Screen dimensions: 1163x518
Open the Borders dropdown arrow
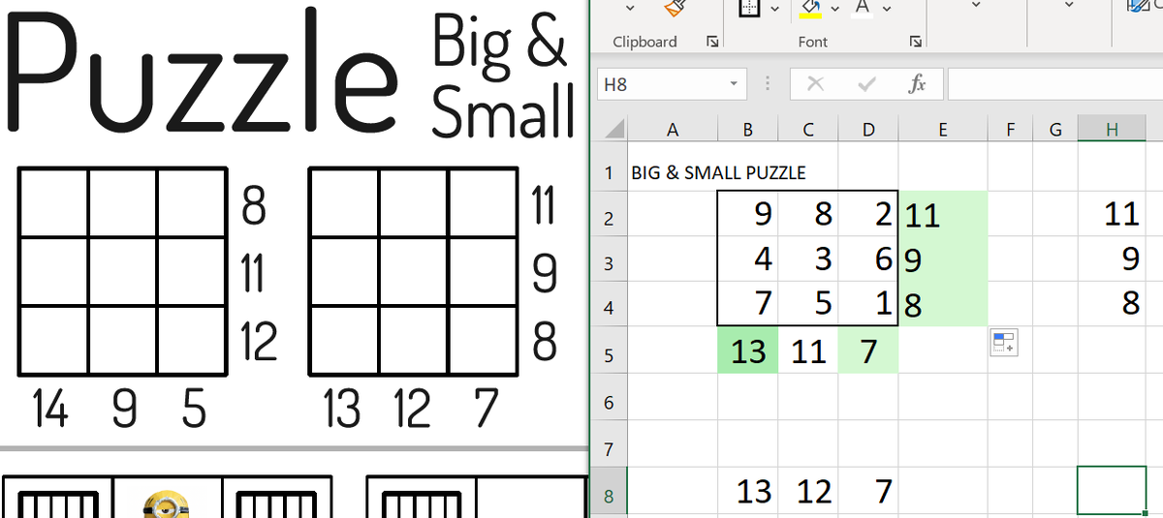pyautogui.click(x=775, y=8)
